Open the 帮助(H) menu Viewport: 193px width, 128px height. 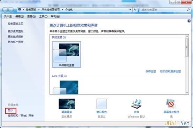pyautogui.click(x=55, y=16)
